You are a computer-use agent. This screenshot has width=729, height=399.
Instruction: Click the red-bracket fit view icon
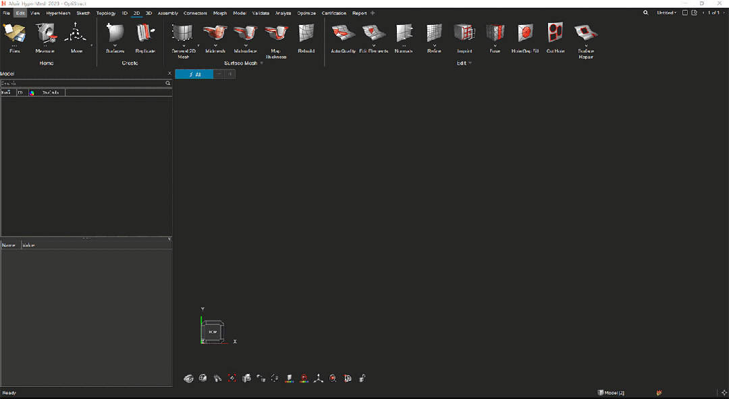pyautogui.click(x=232, y=378)
